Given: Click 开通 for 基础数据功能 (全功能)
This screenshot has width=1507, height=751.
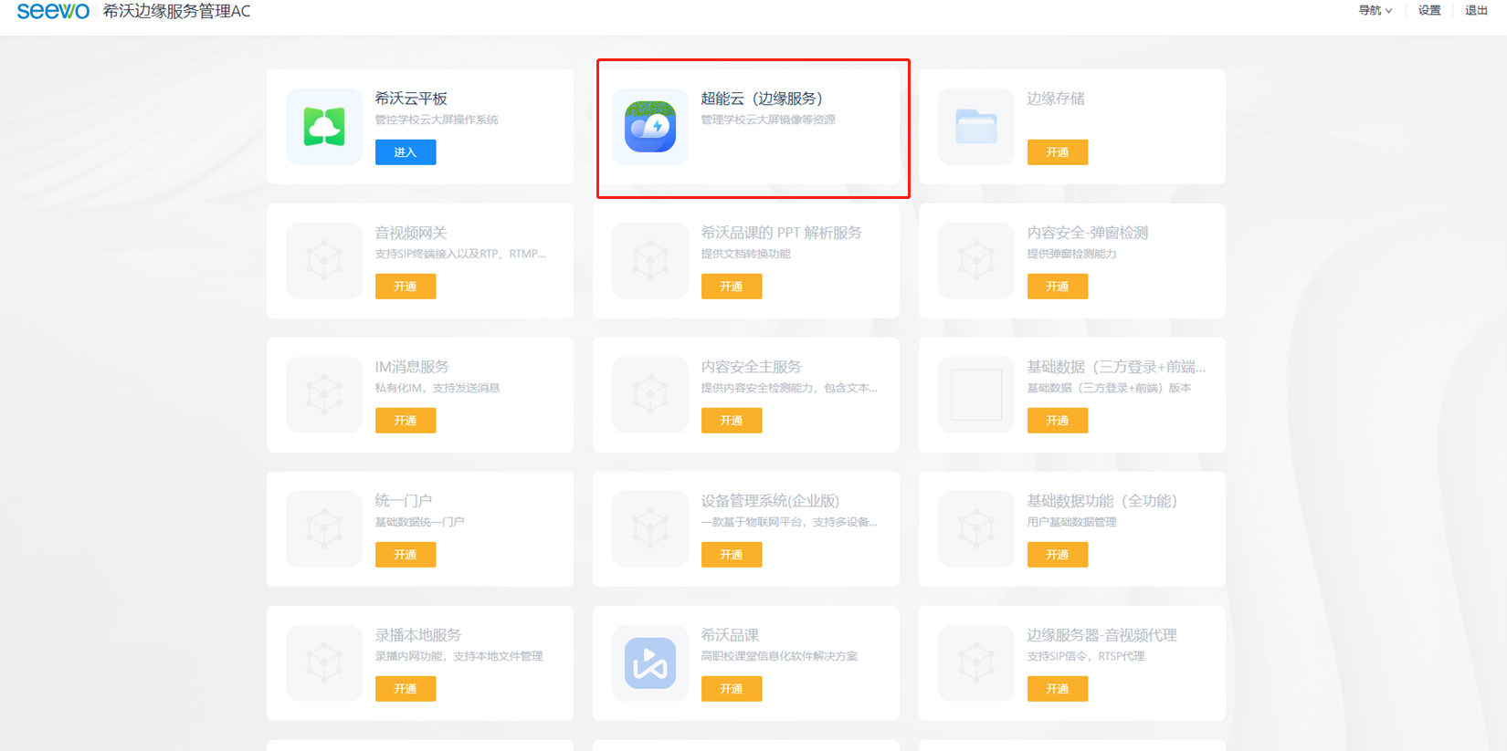Looking at the screenshot, I should coord(1058,555).
